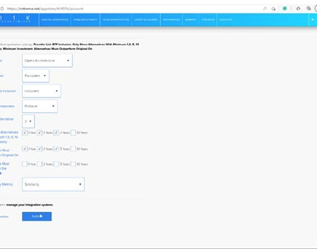Enable 10 Years in minimum history row

pos(73,133)
